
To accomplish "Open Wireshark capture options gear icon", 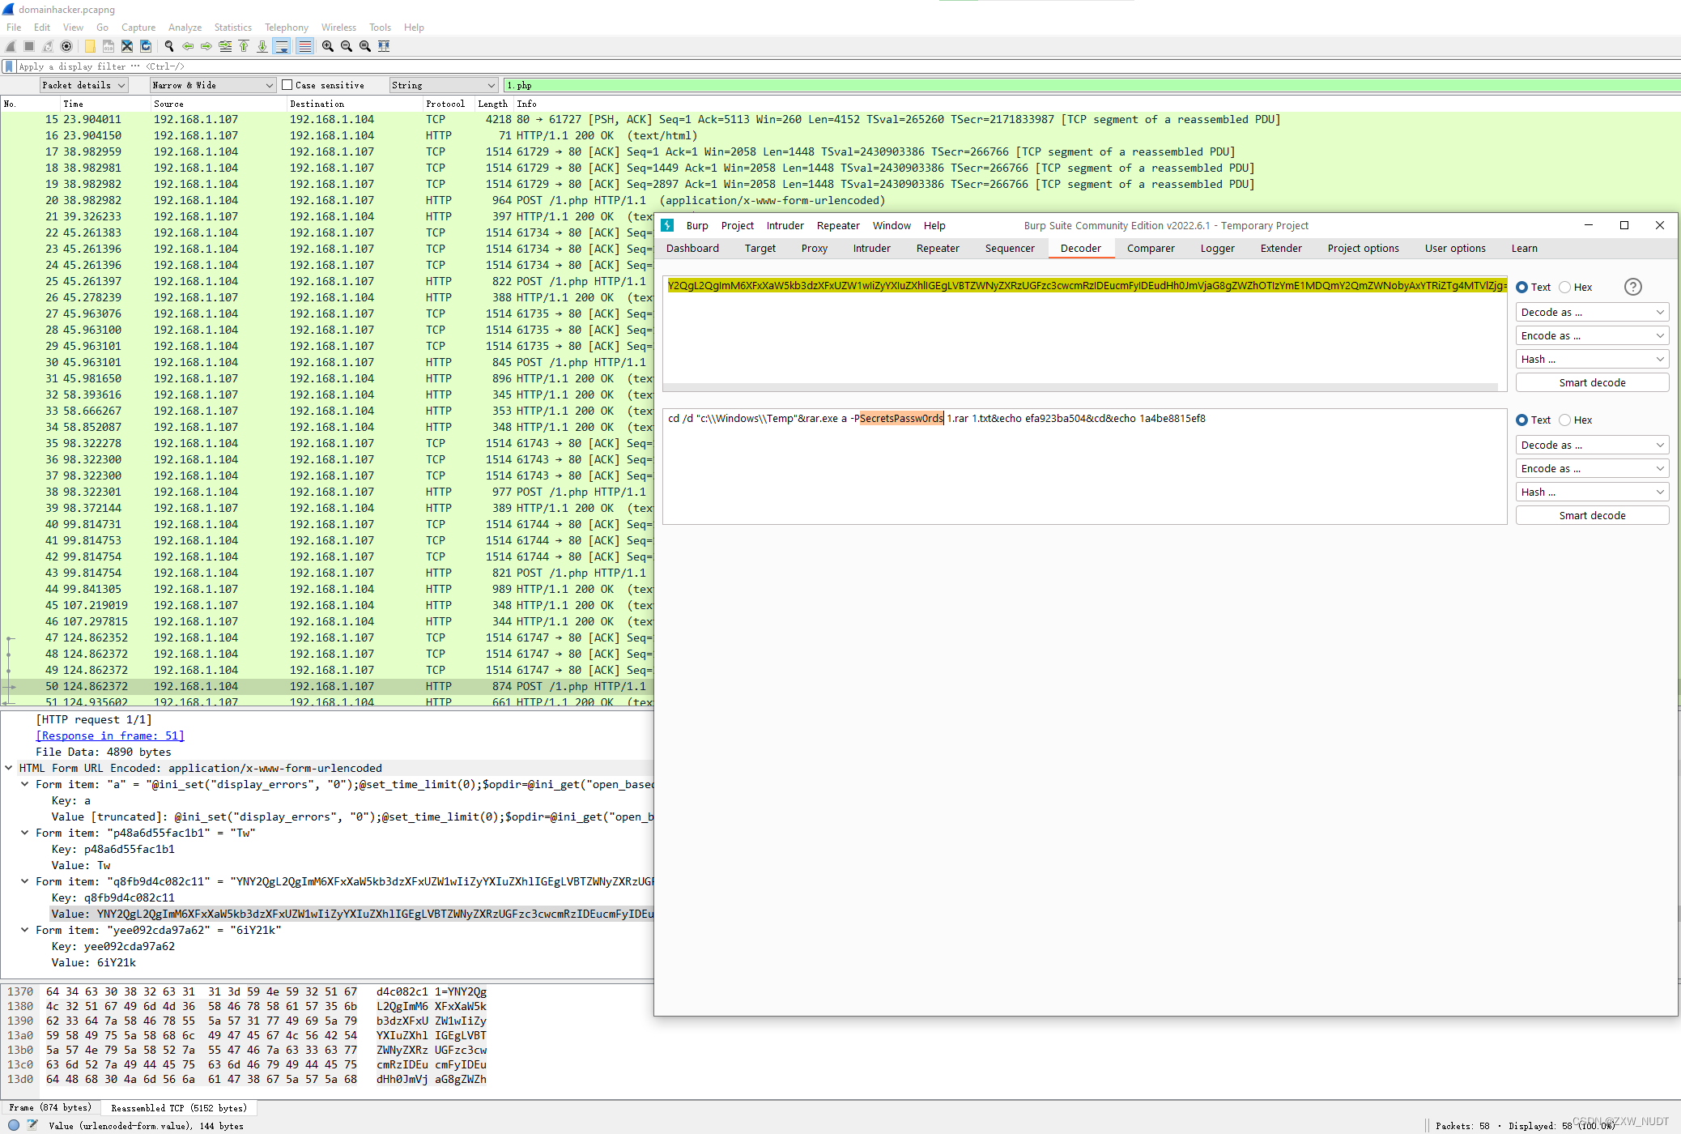I will point(66,46).
